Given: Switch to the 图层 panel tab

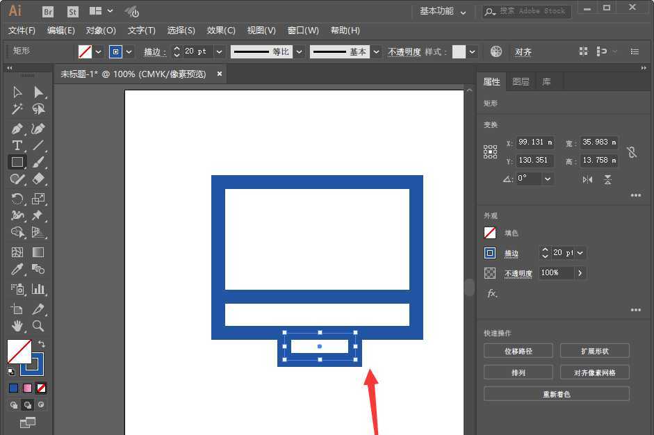Looking at the screenshot, I should click(x=521, y=81).
